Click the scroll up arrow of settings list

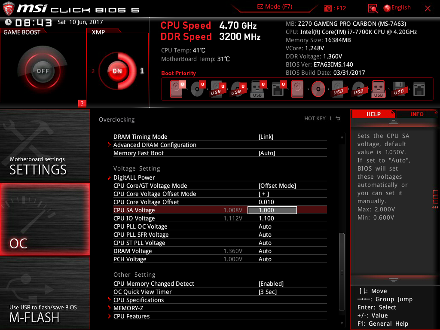coord(342,137)
